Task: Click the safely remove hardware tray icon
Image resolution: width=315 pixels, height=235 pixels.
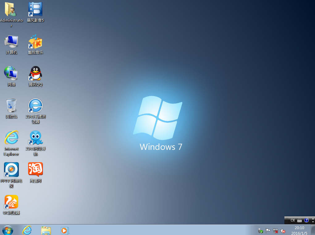Action: point(261,231)
